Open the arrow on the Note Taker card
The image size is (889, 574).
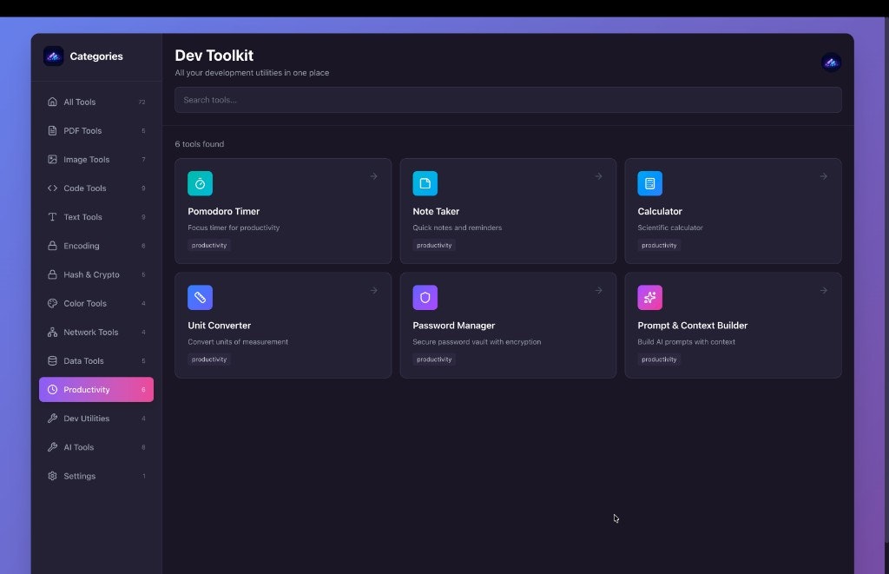point(598,175)
